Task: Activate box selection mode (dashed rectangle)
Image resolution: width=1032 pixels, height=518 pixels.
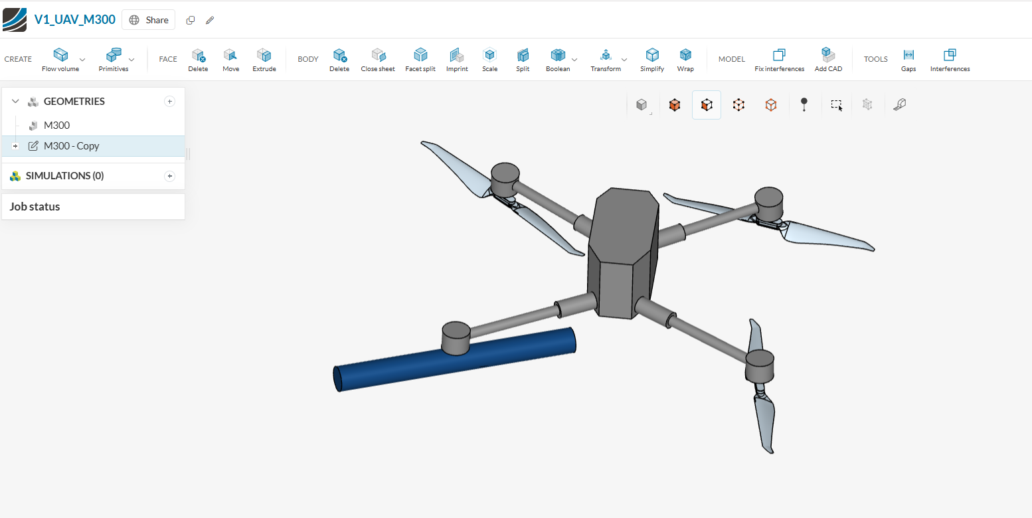Action: pyautogui.click(x=836, y=105)
